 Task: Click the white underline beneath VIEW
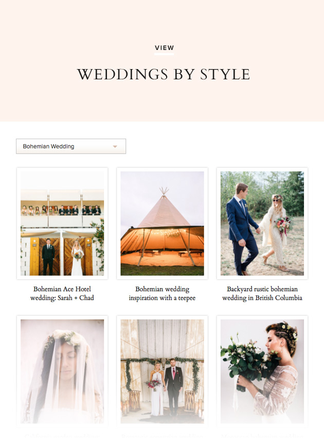164,54
